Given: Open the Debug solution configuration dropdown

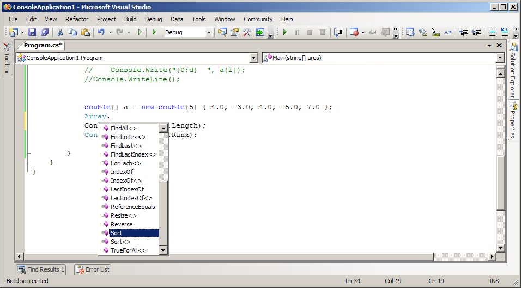Looking at the screenshot, I should click(x=209, y=33).
